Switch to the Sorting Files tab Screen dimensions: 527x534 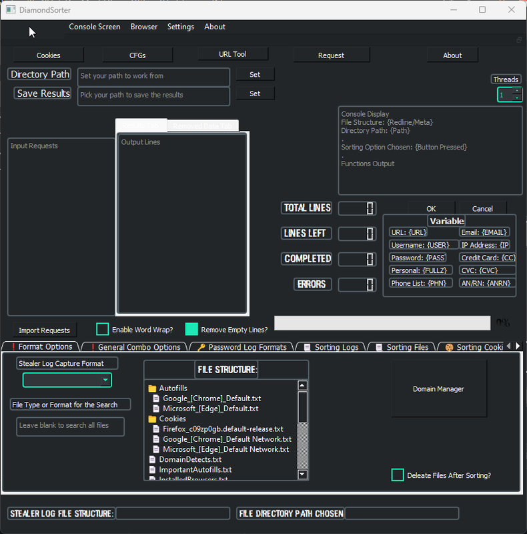(x=402, y=347)
